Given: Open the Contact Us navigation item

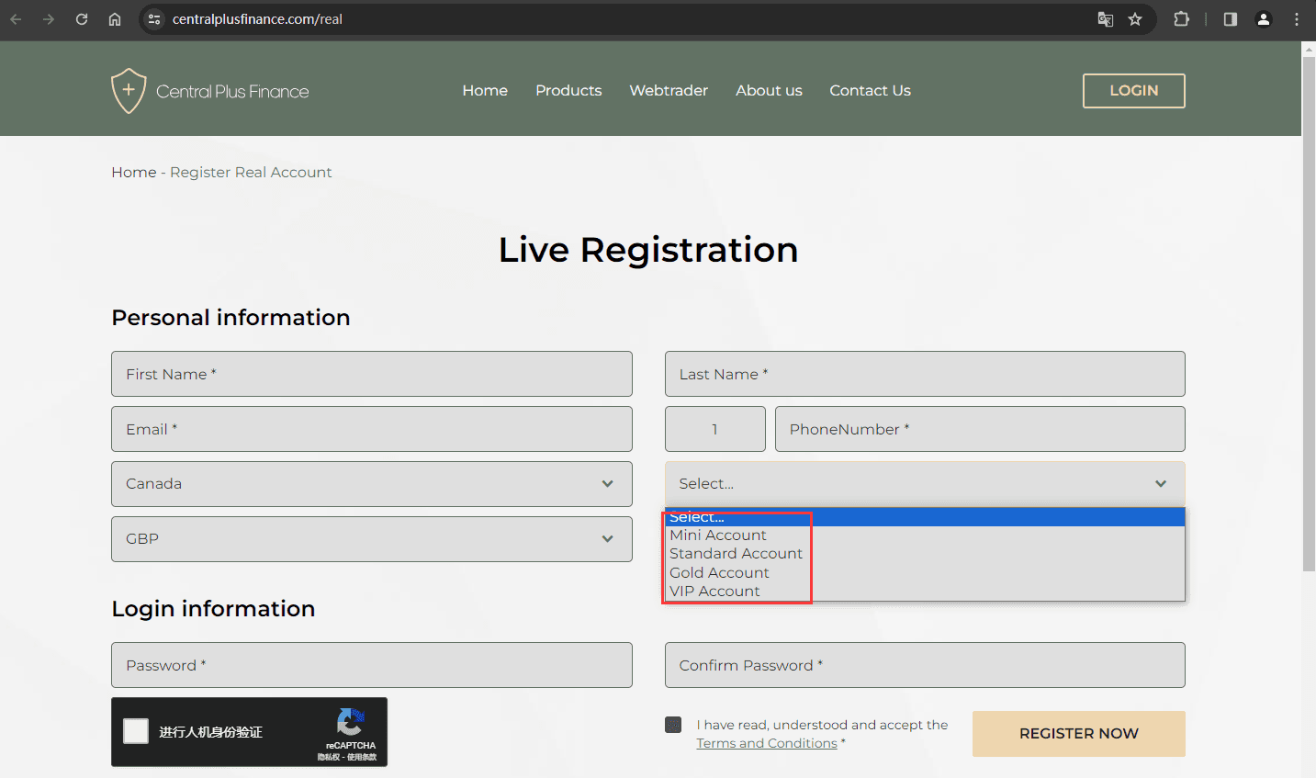Looking at the screenshot, I should pyautogui.click(x=870, y=91).
